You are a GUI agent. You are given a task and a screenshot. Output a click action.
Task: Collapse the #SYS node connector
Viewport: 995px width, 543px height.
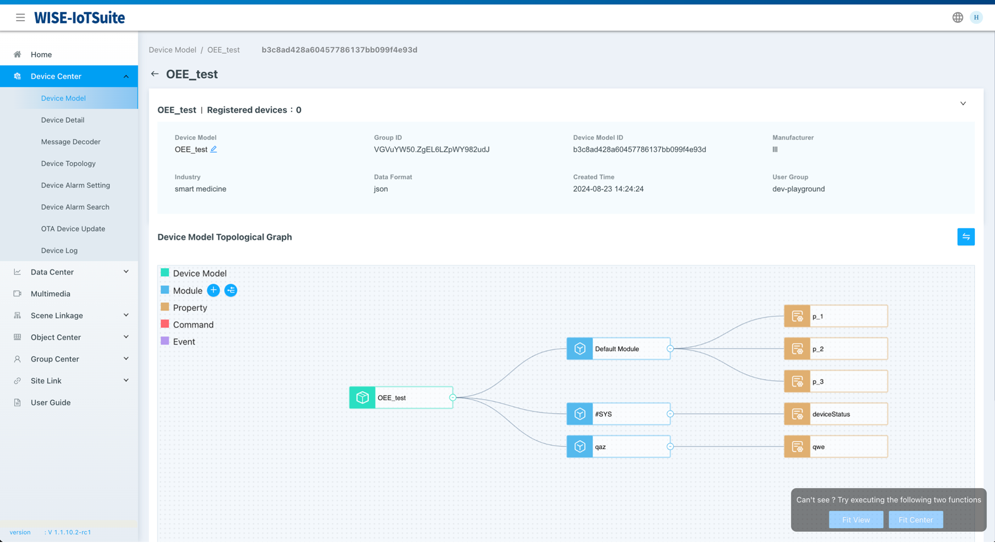click(x=670, y=414)
